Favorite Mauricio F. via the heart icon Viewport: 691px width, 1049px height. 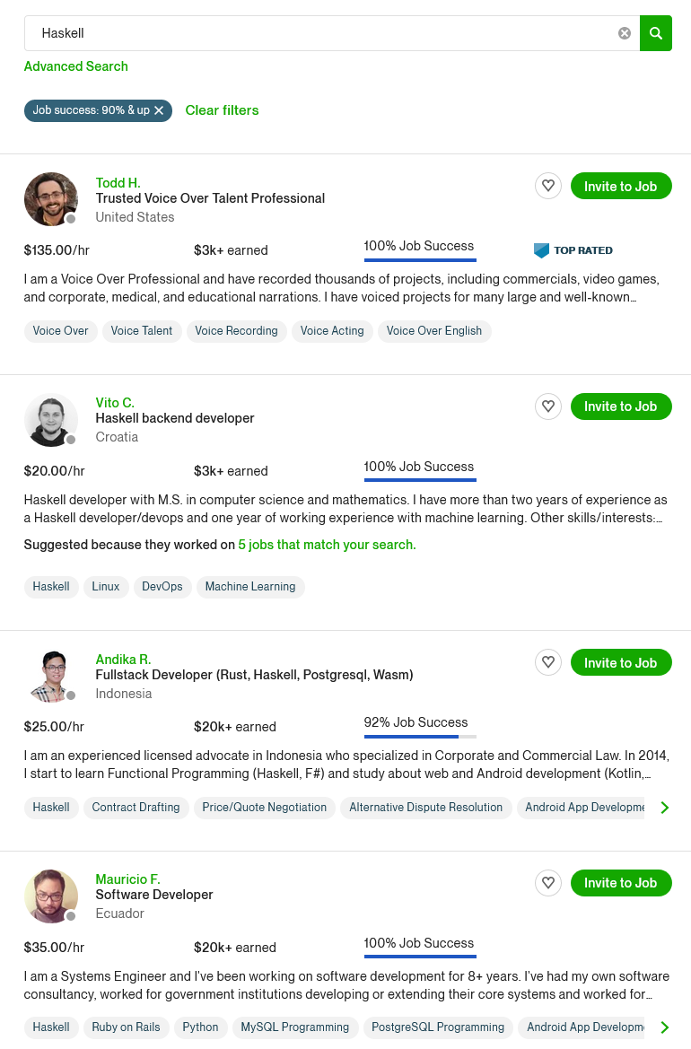(x=548, y=883)
